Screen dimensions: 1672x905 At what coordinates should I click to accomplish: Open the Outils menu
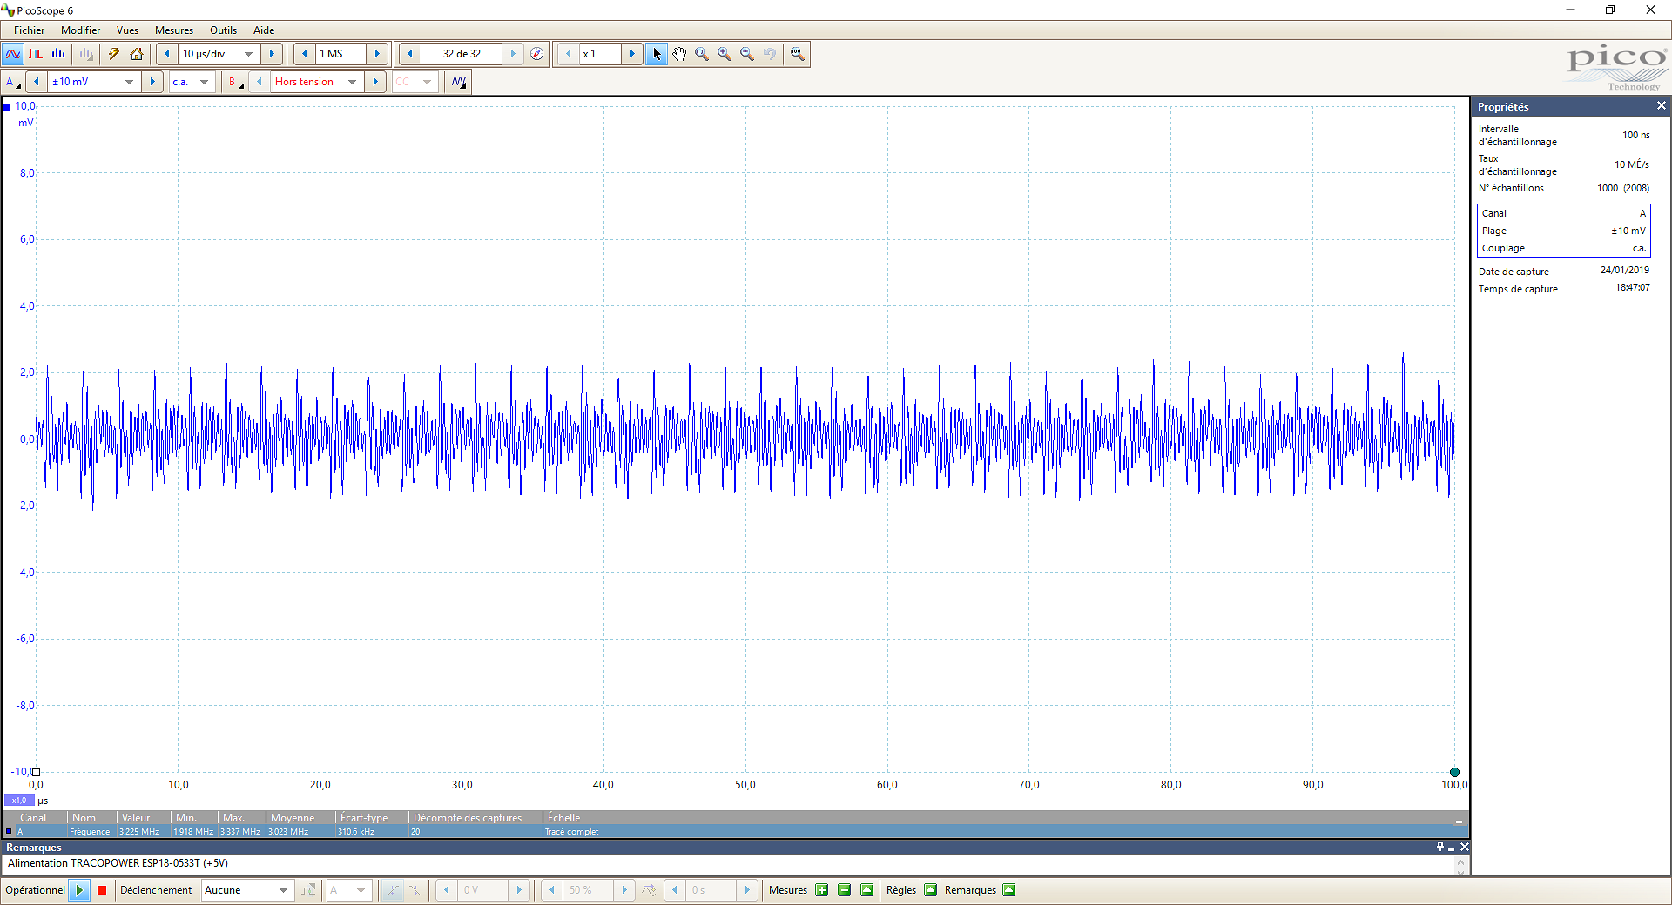coord(223,30)
